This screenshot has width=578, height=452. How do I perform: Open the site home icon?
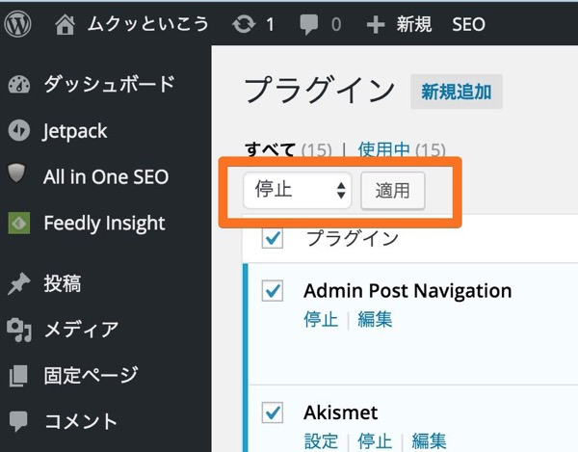click(65, 25)
